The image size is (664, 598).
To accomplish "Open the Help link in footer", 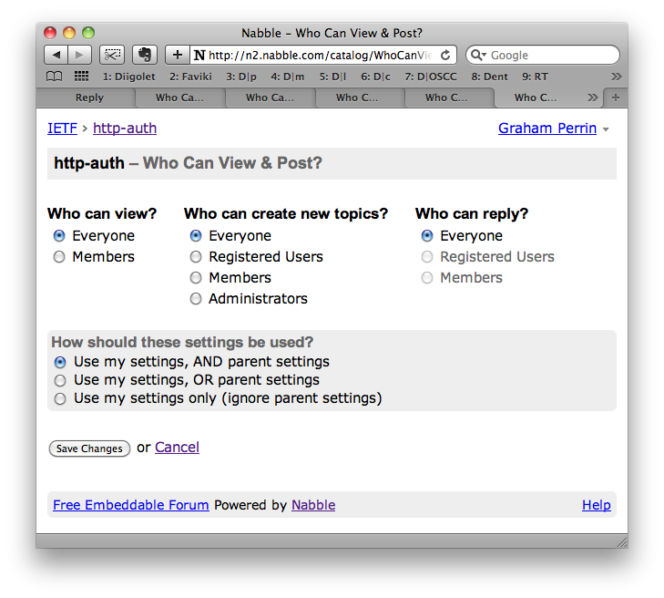I will tap(597, 505).
